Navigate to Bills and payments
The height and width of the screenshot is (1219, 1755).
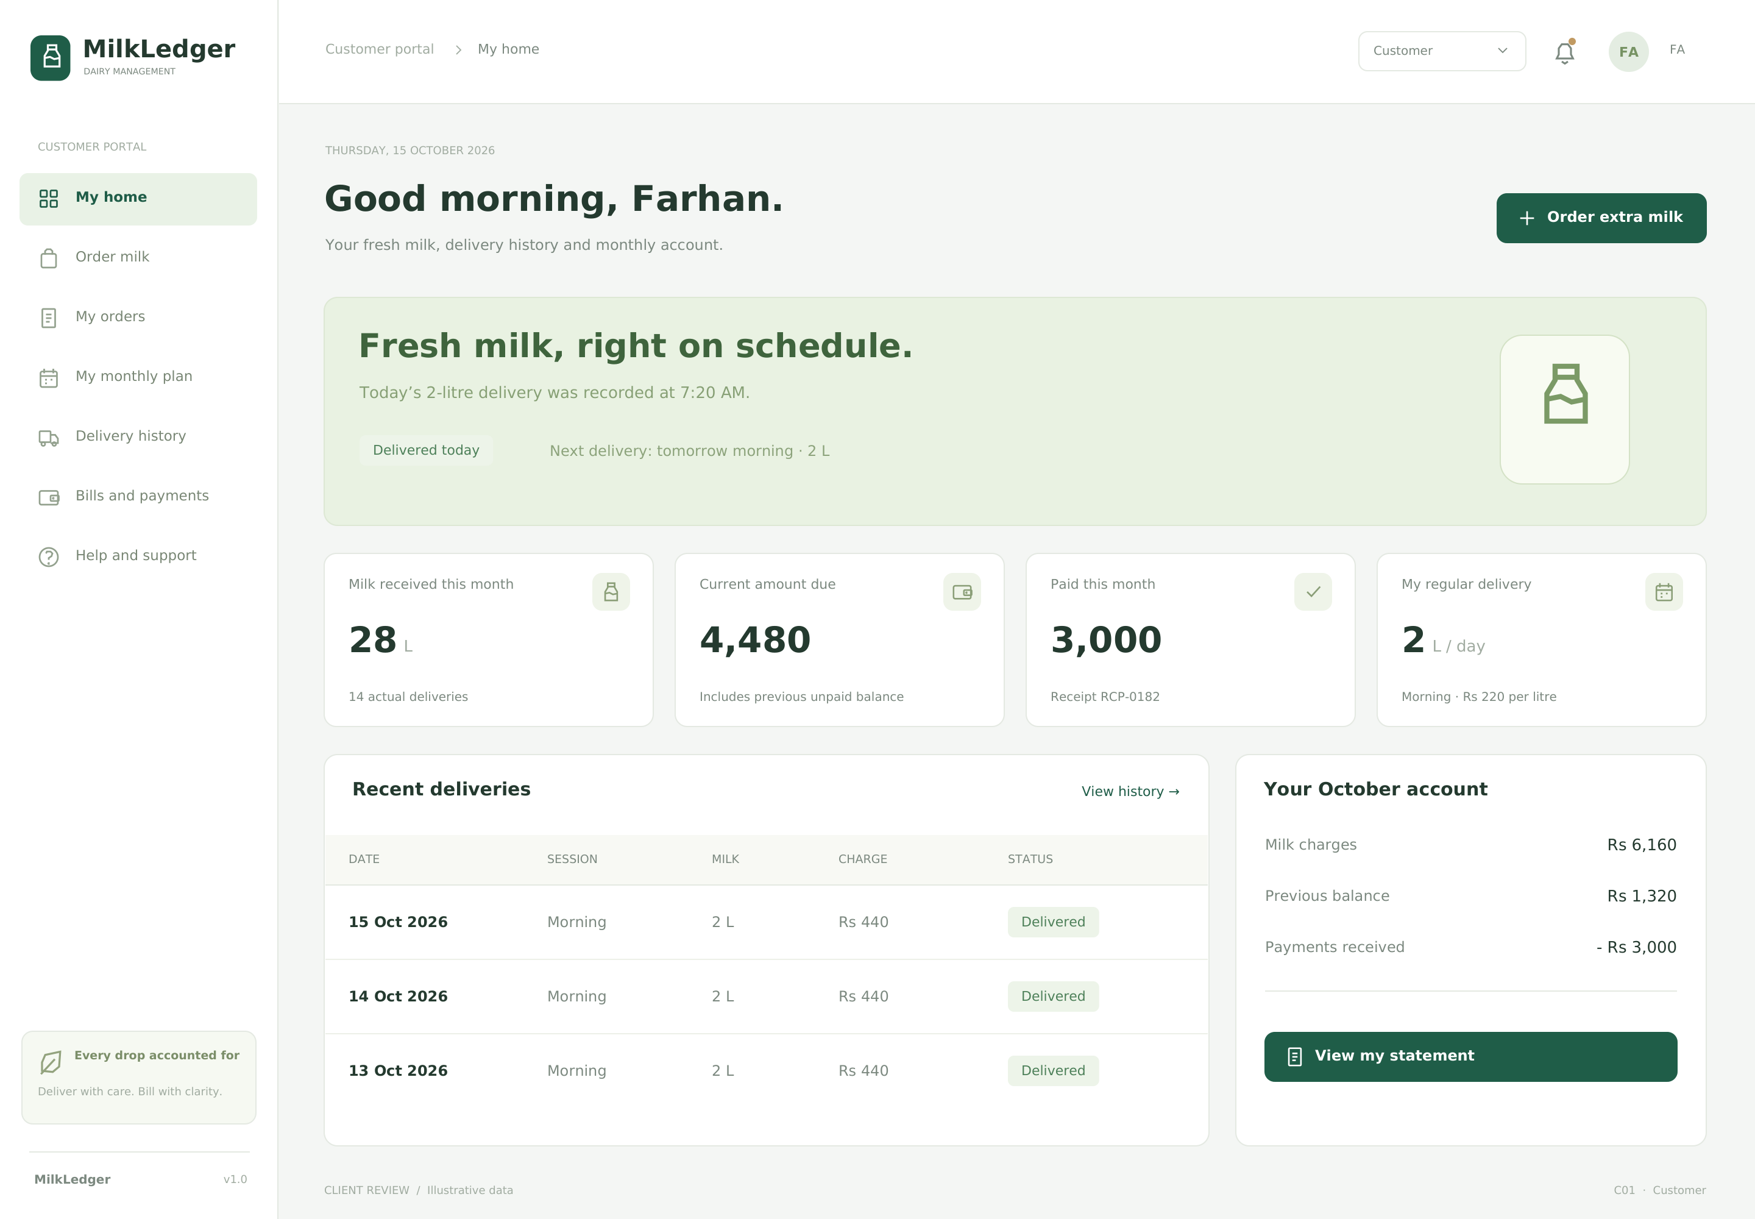click(x=138, y=497)
